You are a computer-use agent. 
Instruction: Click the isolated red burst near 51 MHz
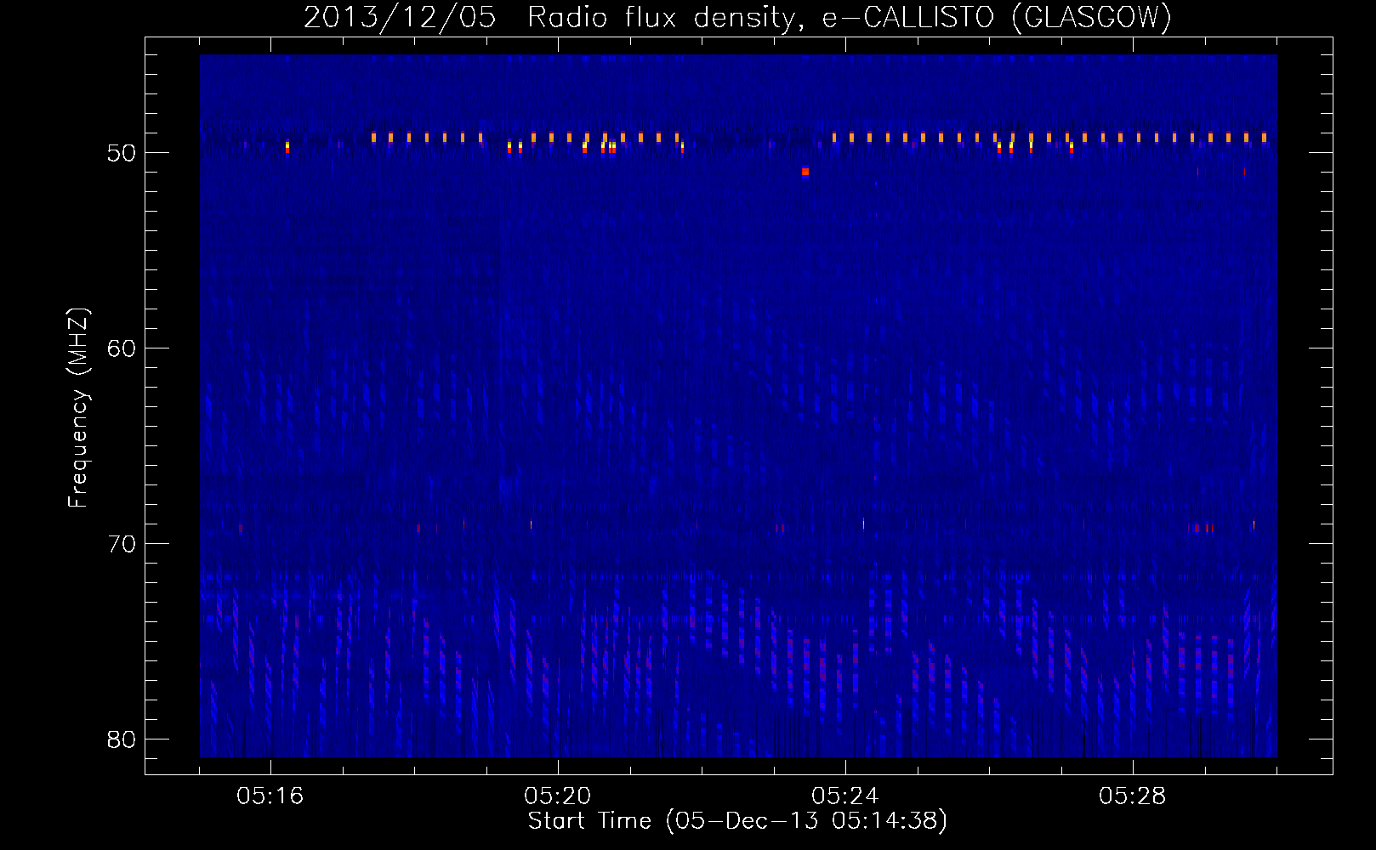pos(805,172)
